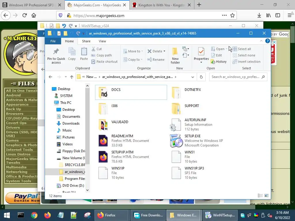Open Firefox downloads panel
This screenshot has width=295, height=221.
[259, 16]
